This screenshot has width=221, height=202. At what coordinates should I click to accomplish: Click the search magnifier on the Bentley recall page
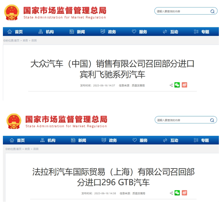pos(212,11)
